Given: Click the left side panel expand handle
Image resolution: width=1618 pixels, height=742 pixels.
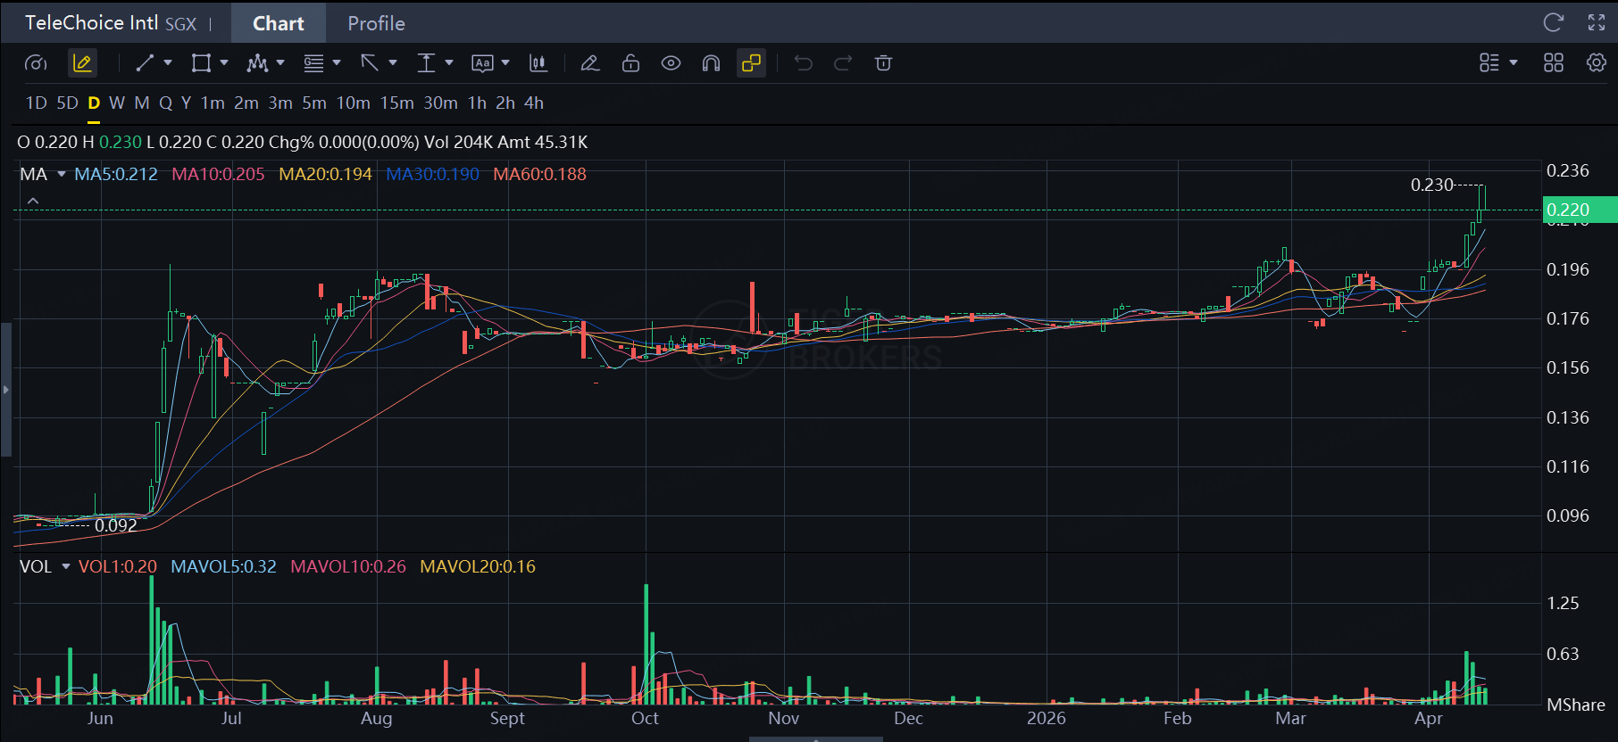Looking at the screenshot, I should pos(5,390).
